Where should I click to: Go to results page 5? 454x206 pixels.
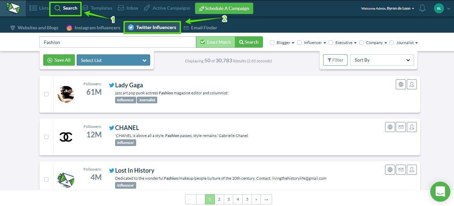click(x=247, y=199)
